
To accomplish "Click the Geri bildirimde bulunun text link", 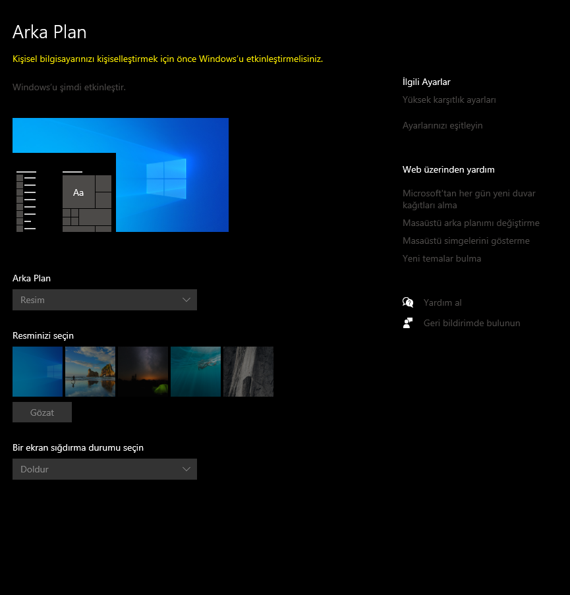I will 472,324.
